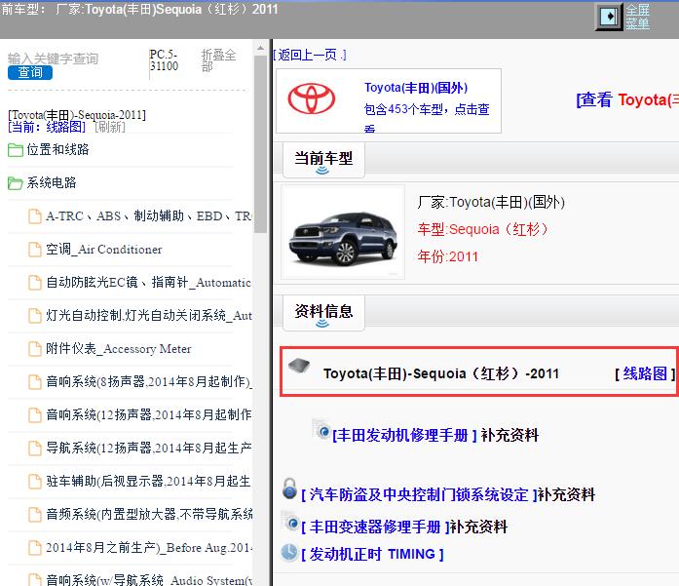Open 丰田发动机修理手册 link
The height and width of the screenshot is (586, 679).
pyautogui.click(x=404, y=435)
